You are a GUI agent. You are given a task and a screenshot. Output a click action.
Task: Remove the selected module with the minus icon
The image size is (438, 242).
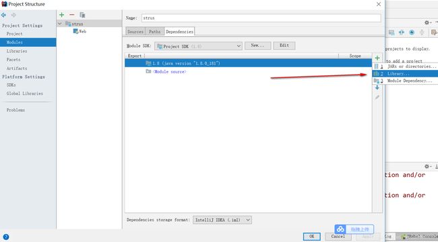[72, 15]
